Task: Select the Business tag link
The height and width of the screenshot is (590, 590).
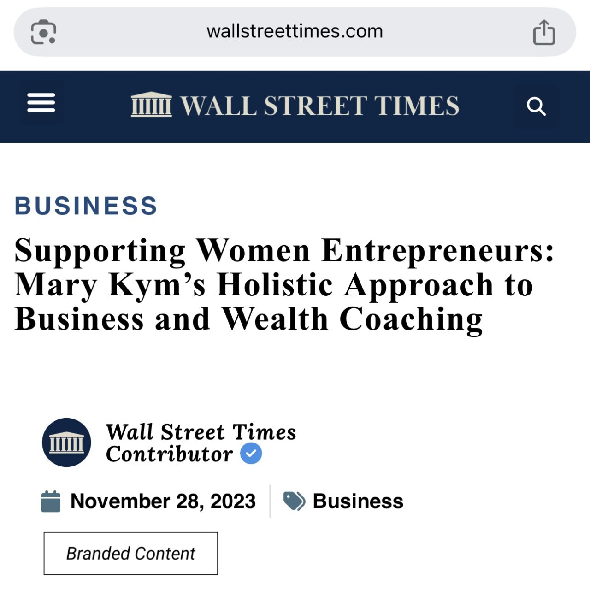Action: pyautogui.click(x=358, y=501)
